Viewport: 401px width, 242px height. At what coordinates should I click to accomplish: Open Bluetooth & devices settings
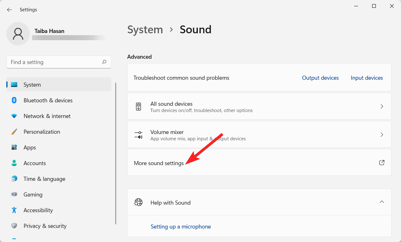point(59,100)
